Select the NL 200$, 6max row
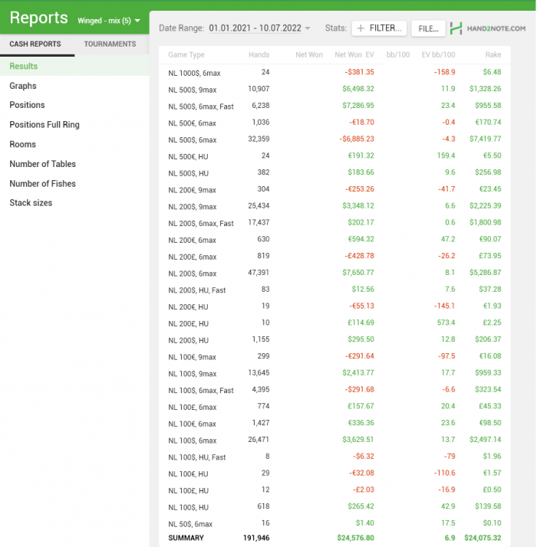Image resolution: width=537 pixels, height=547 pixels. [x=193, y=273]
